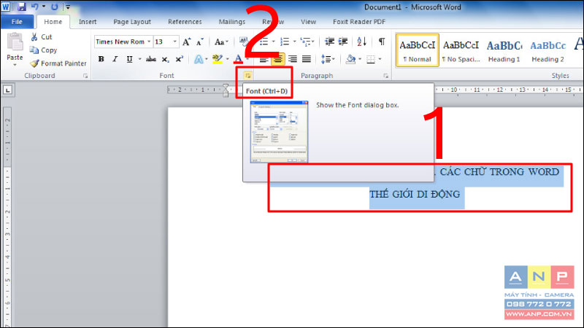The height and width of the screenshot is (328, 584).
Task: Open the Multilevel List icon
Action: (x=306, y=42)
